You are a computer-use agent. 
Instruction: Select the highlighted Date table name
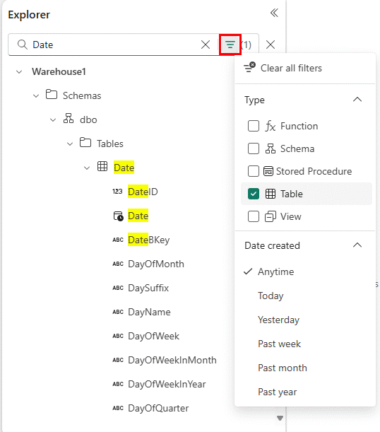(124, 168)
